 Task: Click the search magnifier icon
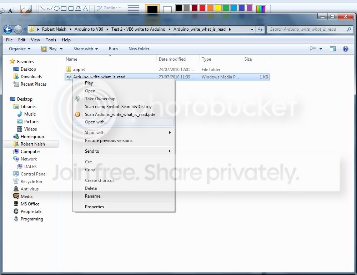[x=349, y=29]
